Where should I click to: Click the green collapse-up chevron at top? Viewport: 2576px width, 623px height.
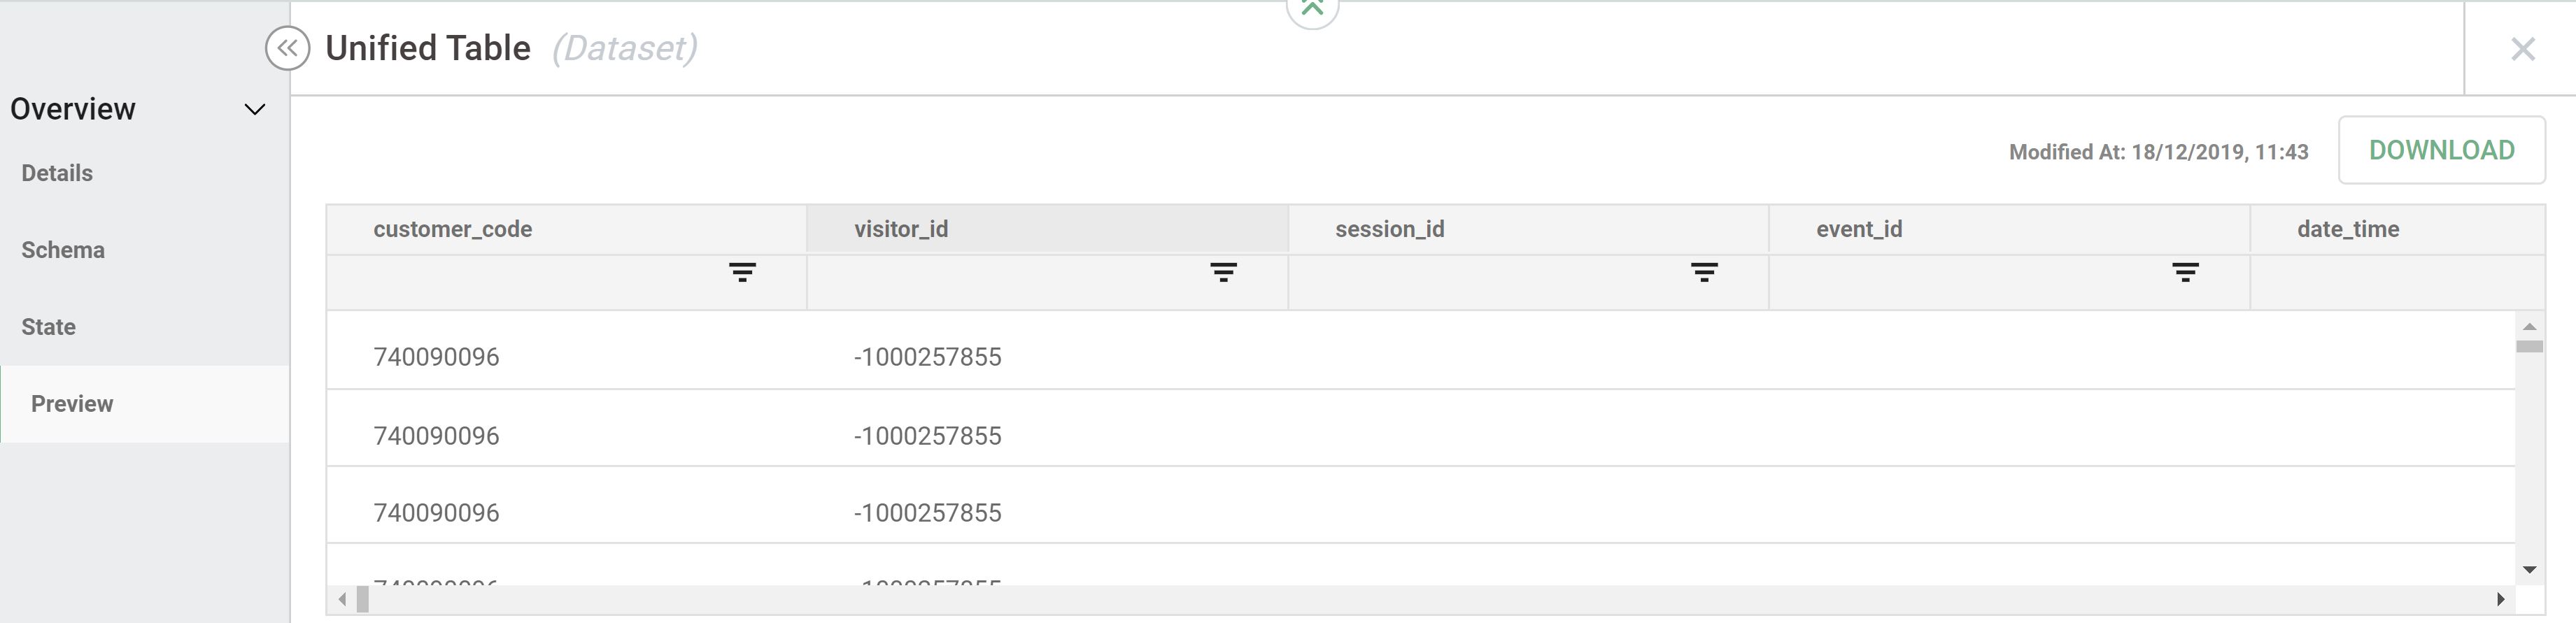pos(1312,10)
